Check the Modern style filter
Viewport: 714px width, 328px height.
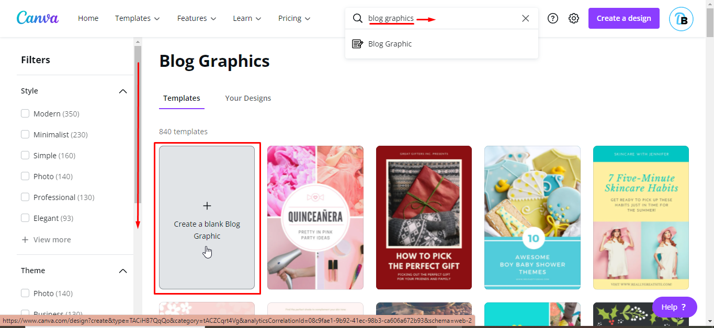coord(25,113)
